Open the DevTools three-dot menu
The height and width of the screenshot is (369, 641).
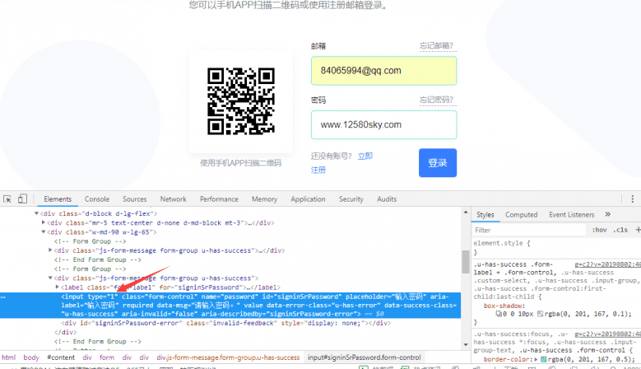633,199
